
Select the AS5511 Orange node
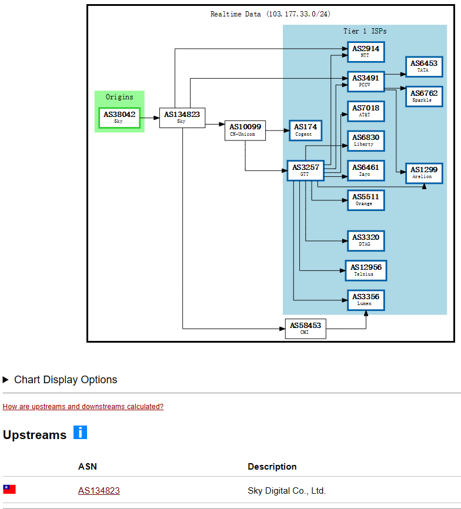click(366, 200)
